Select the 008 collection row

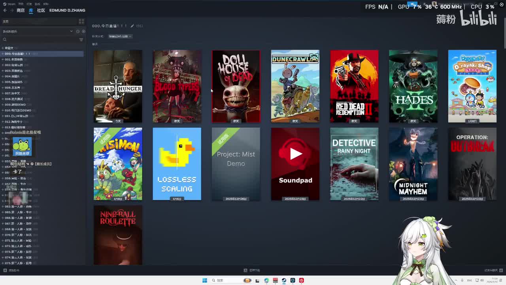coord(42,99)
